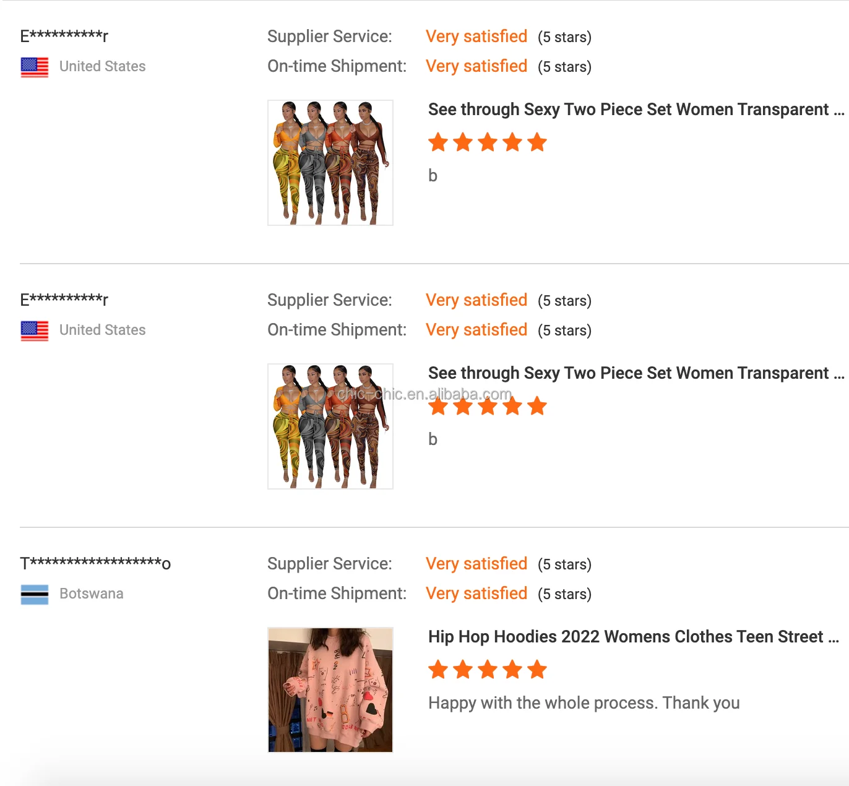Click Supplier Service Very satisfied in the first review

(476, 37)
